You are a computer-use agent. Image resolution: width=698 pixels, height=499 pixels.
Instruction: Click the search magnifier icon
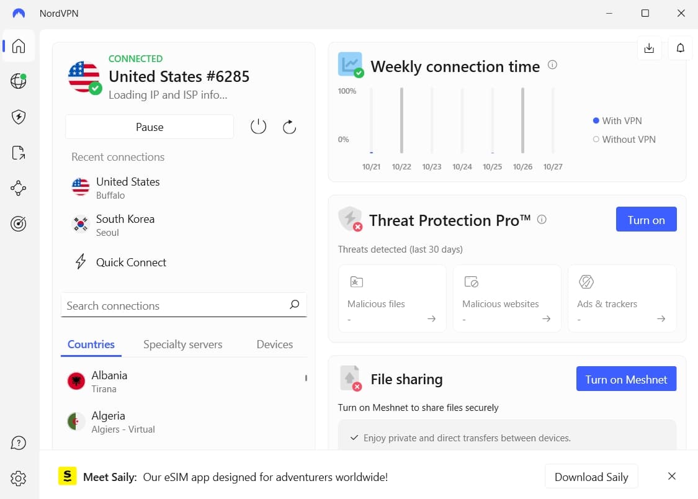294,305
